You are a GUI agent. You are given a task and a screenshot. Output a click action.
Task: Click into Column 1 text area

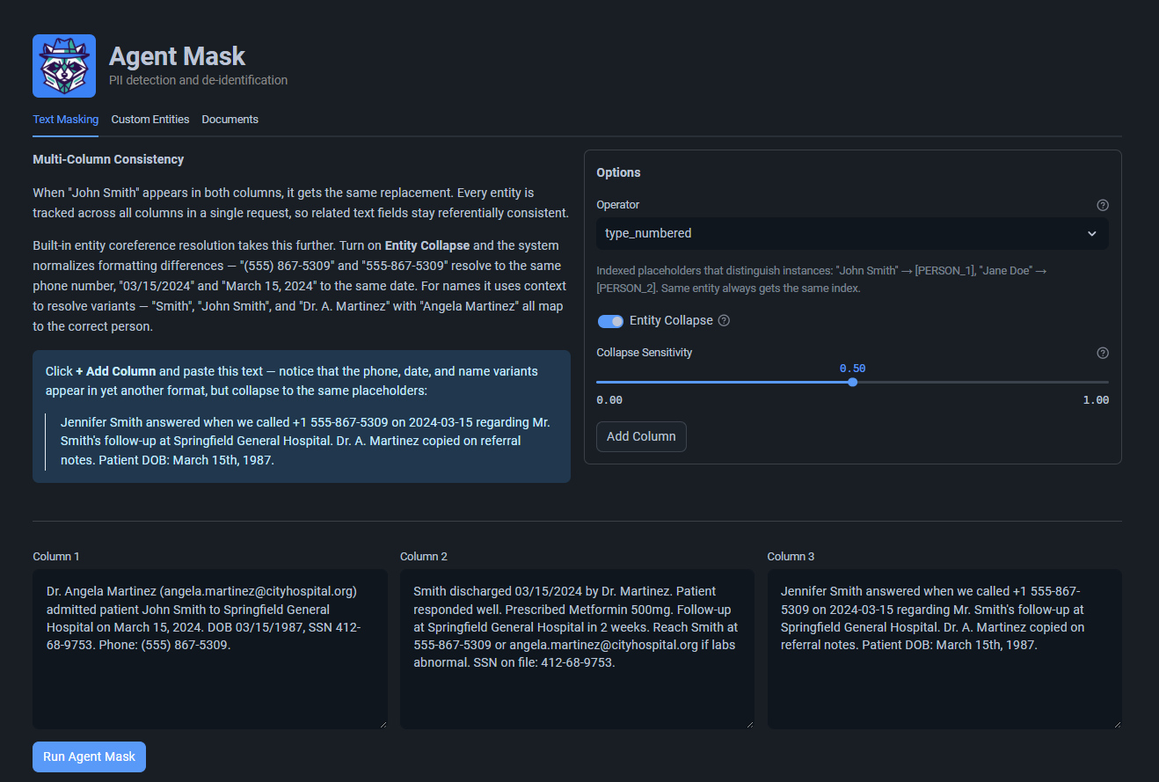point(210,648)
